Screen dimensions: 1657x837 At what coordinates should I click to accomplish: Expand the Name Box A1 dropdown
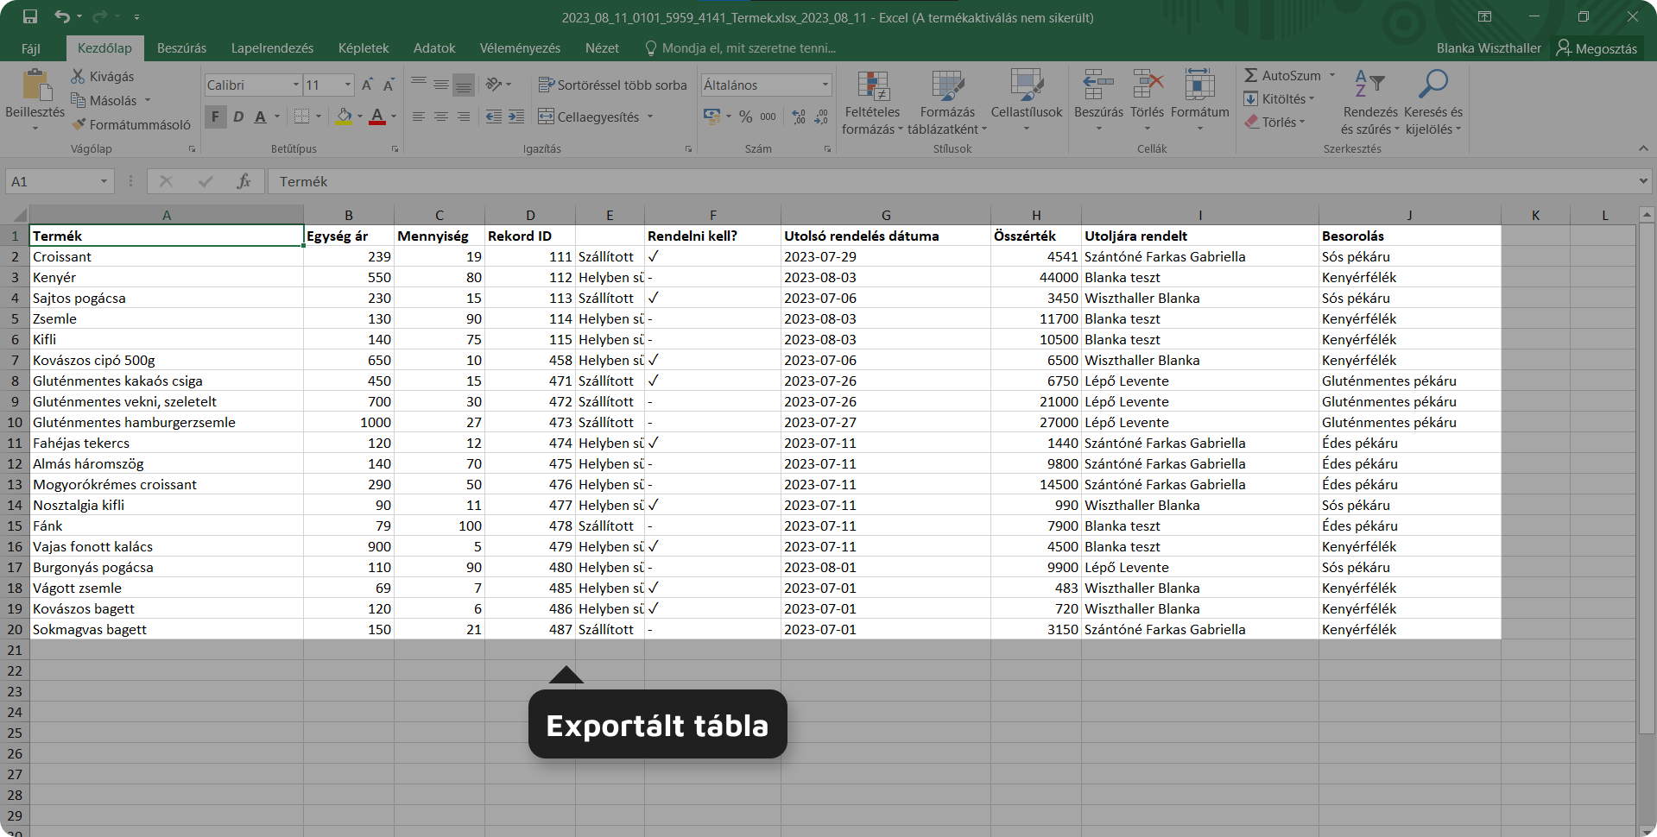pyautogui.click(x=104, y=181)
